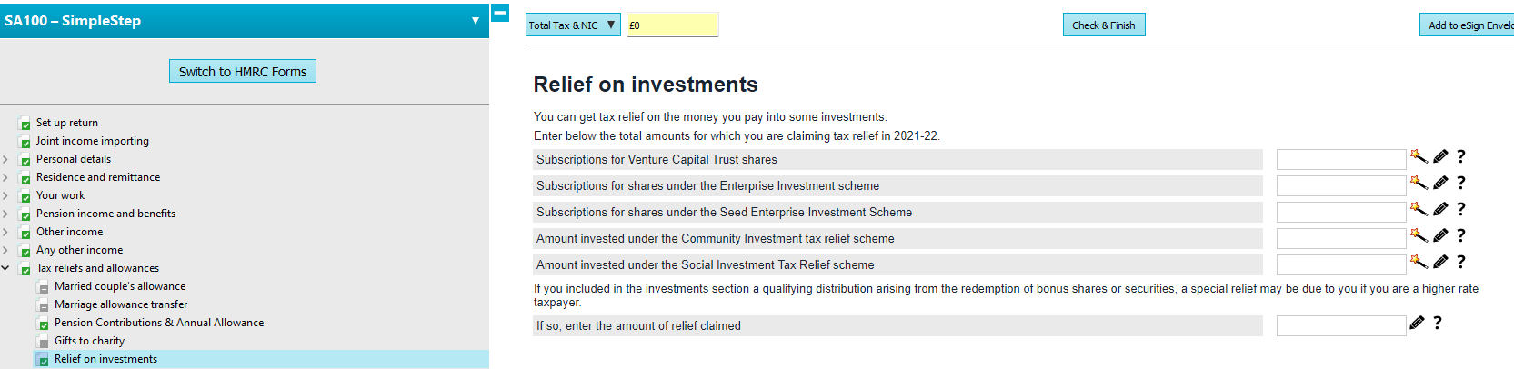The height and width of the screenshot is (369, 1514).
Task: Collapse the Tax reliefs and allowances section
Action: coord(5,268)
